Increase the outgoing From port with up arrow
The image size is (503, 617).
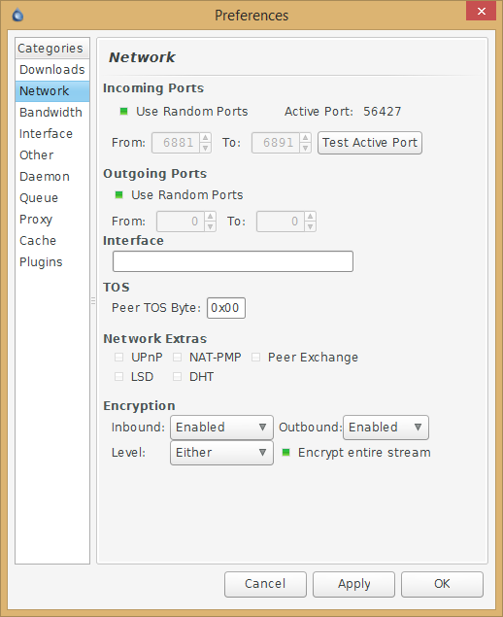tap(210, 217)
